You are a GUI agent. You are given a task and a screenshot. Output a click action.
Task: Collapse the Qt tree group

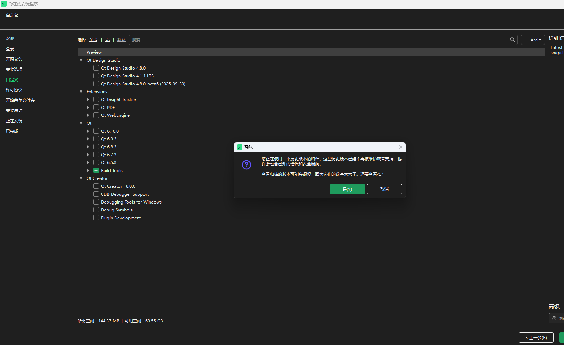pyautogui.click(x=81, y=123)
